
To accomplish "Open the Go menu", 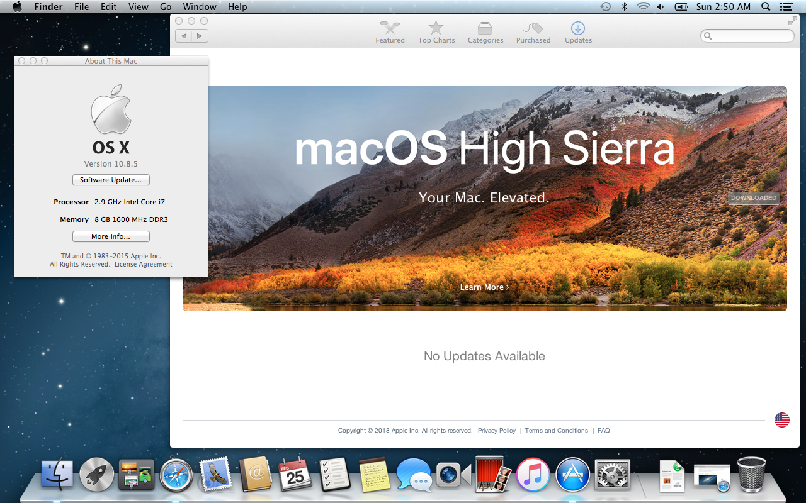I will [166, 7].
